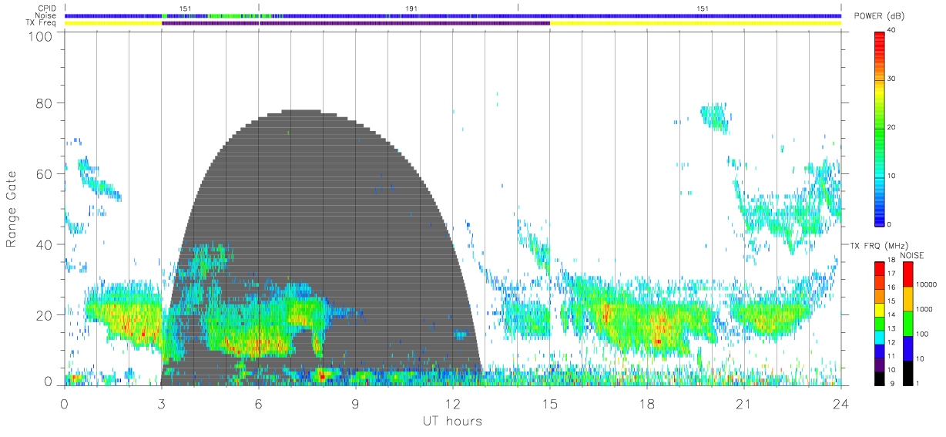Click the '100' label on NOISE scale

click(924, 334)
